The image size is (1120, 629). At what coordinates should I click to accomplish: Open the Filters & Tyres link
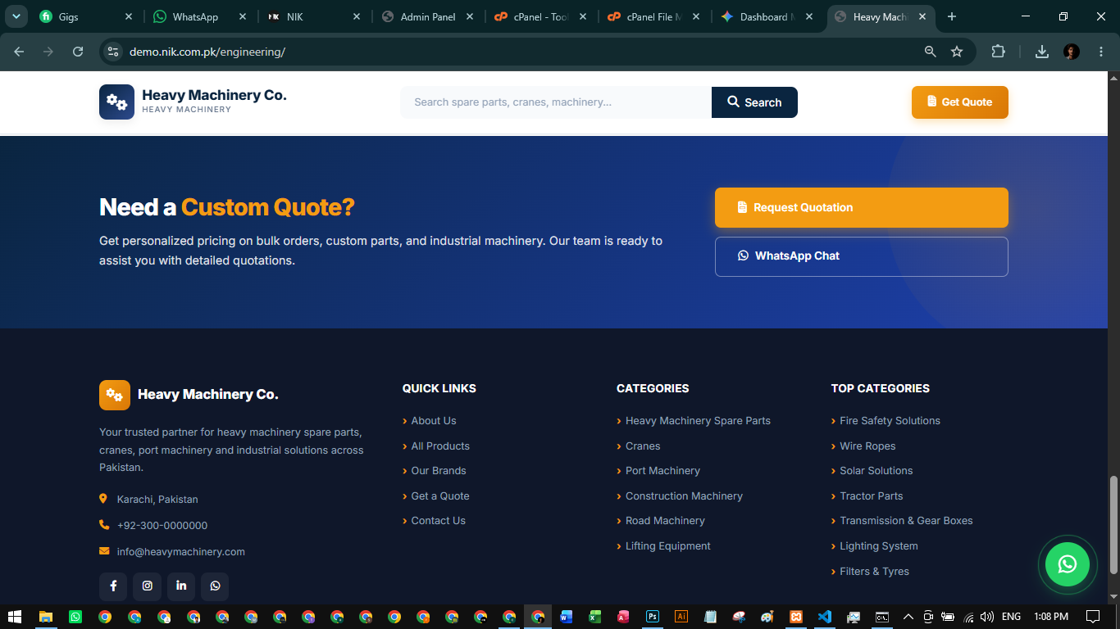coord(874,572)
